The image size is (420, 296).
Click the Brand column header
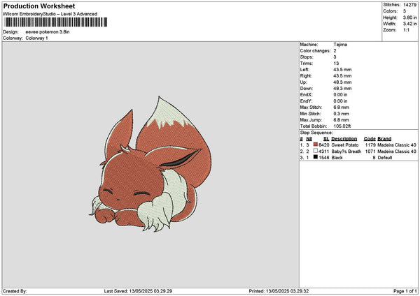point(384,138)
